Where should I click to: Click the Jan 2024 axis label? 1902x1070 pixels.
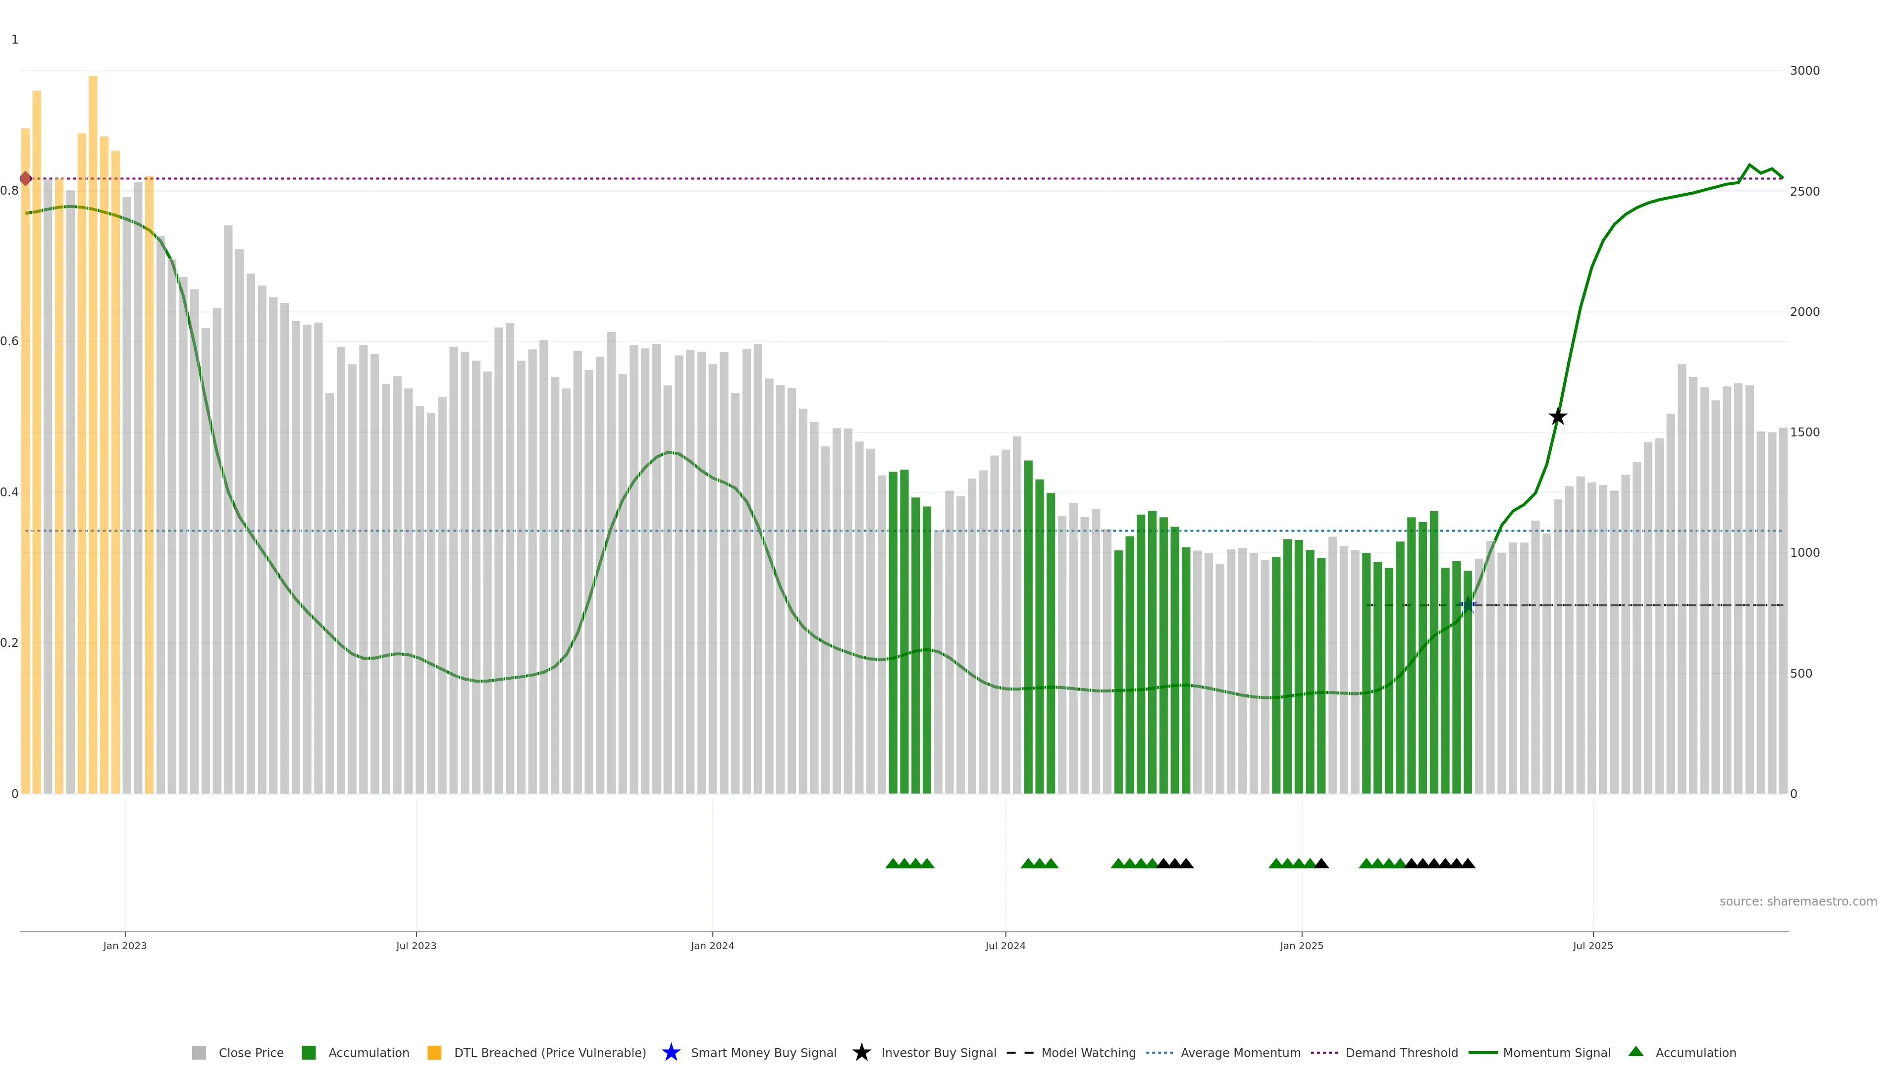[x=712, y=946]
